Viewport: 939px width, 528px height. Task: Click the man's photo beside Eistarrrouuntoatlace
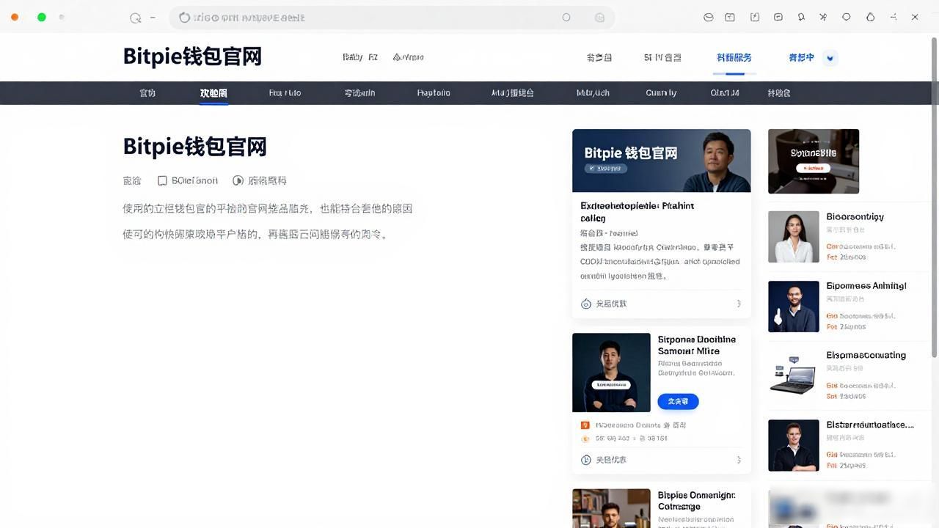coord(794,445)
